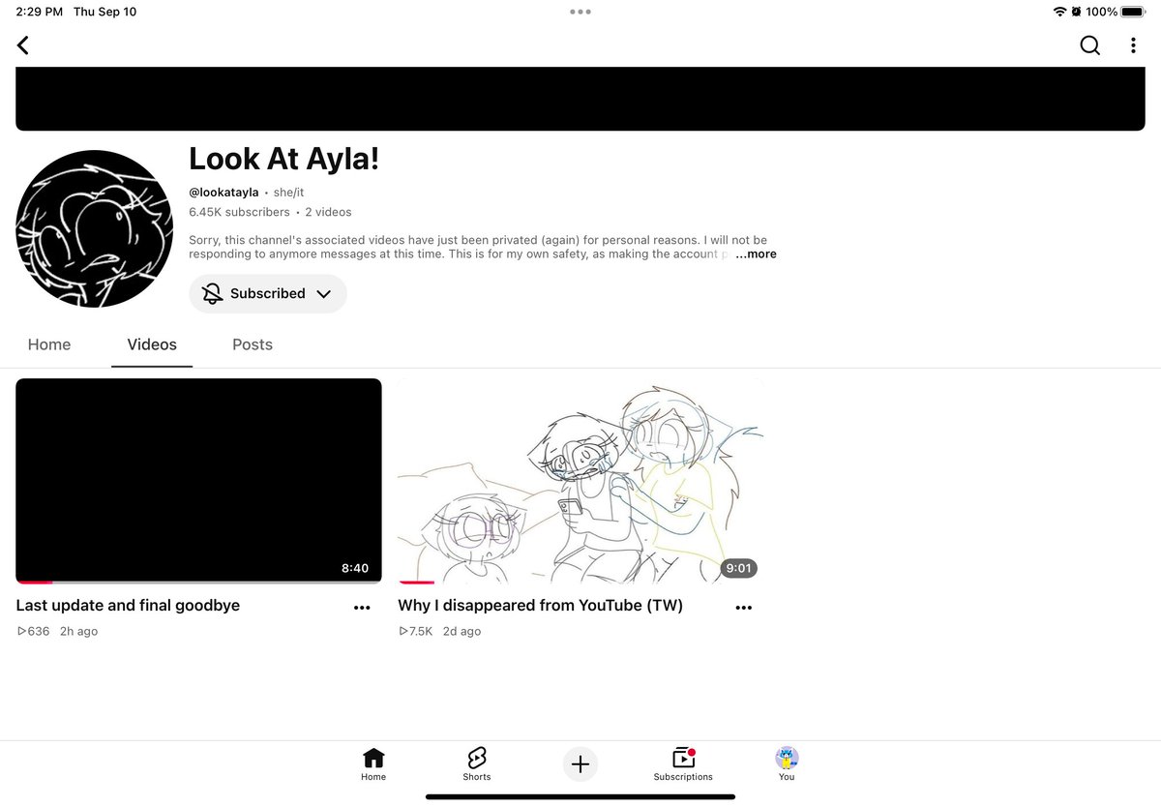The width and height of the screenshot is (1161, 807).
Task: Tap the @lookatayla channel handle
Action: (x=223, y=192)
